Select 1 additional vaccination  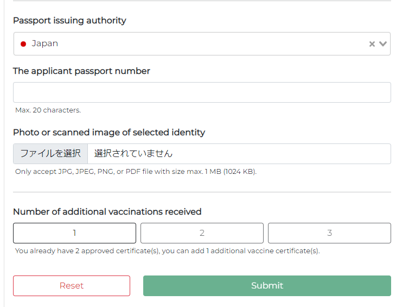(74, 233)
